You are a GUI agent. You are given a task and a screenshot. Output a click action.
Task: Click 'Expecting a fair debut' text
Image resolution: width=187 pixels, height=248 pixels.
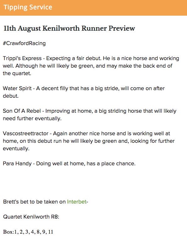point(73,58)
